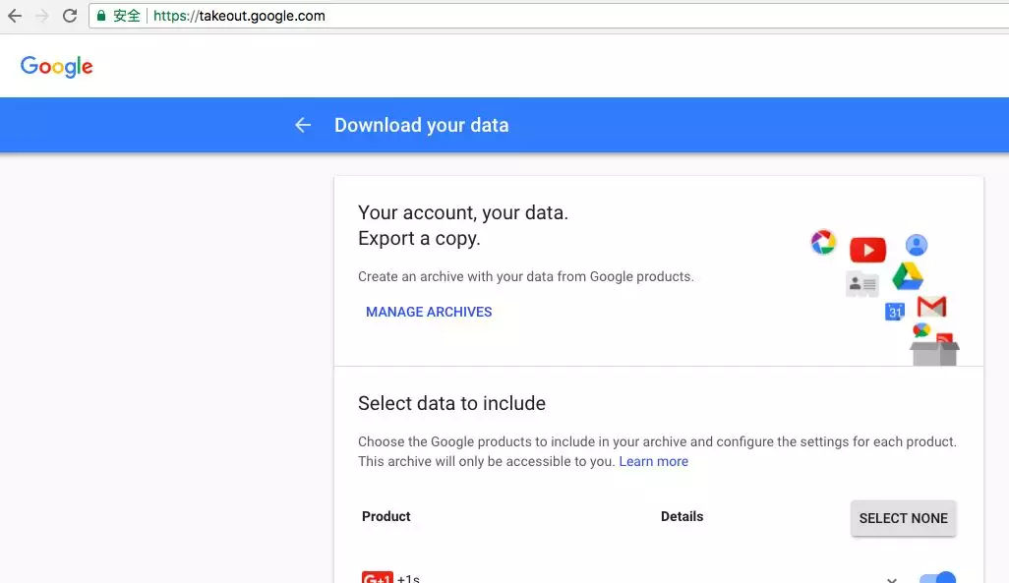Open the MANAGE ARCHIVES link
Image resolution: width=1009 pixels, height=583 pixels.
click(429, 312)
